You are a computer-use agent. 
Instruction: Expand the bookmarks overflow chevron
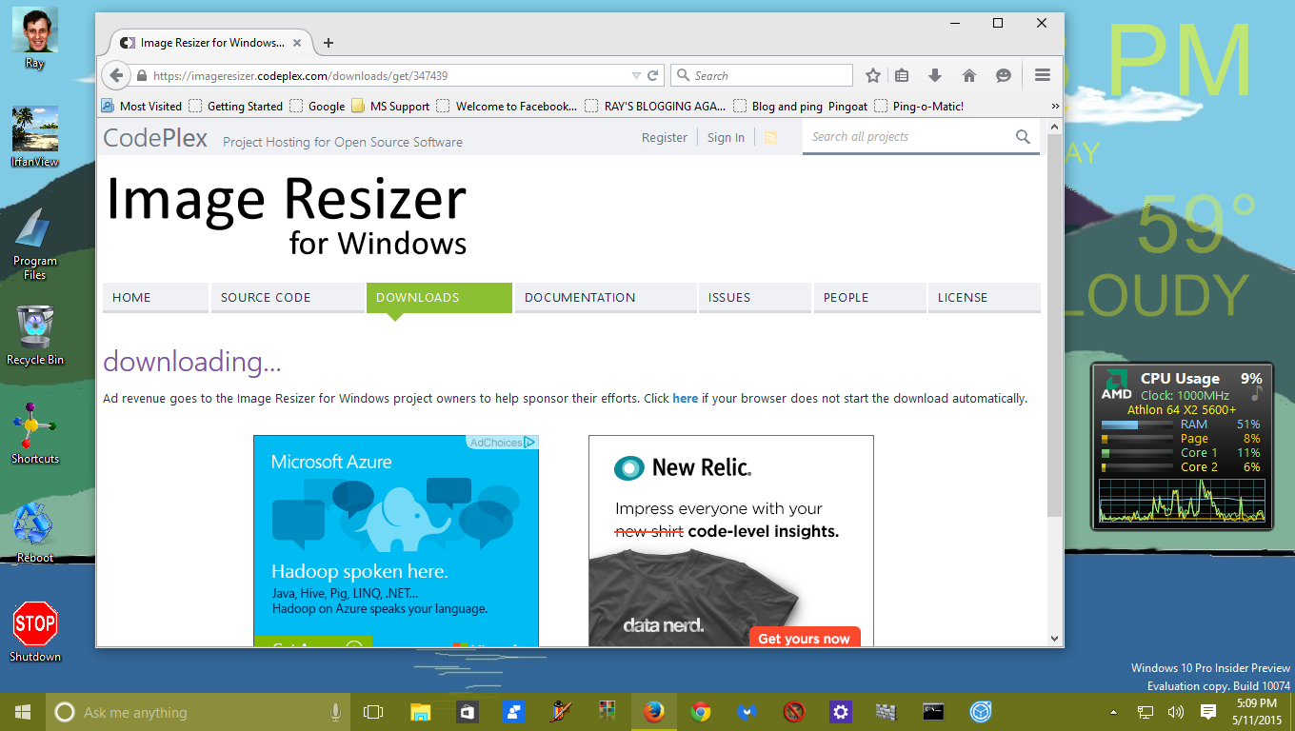tap(1054, 106)
